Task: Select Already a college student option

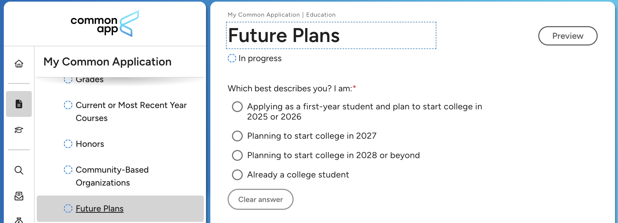Action: tap(237, 175)
